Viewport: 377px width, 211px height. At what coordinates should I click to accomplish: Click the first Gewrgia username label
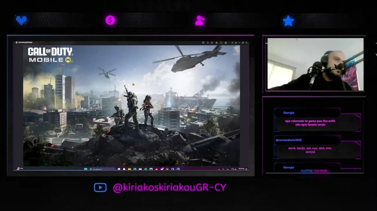pyautogui.click(x=289, y=113)
